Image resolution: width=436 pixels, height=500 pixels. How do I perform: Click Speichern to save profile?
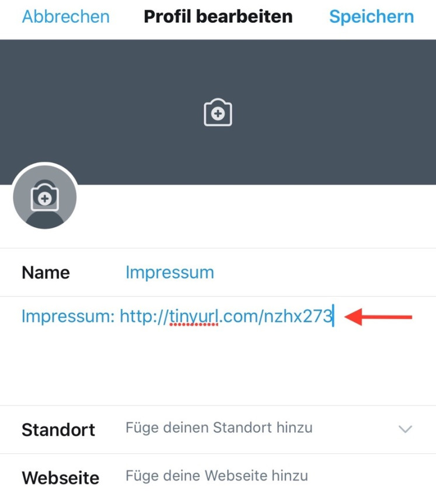(372, 16)
